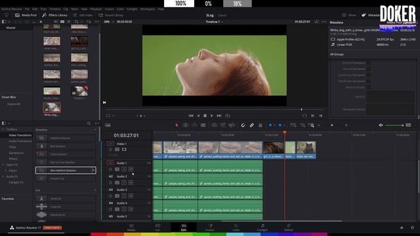Viewport: 420px width, 236px height.
Task: Adjust the timeline zoom slider
Action: [332, 125]
